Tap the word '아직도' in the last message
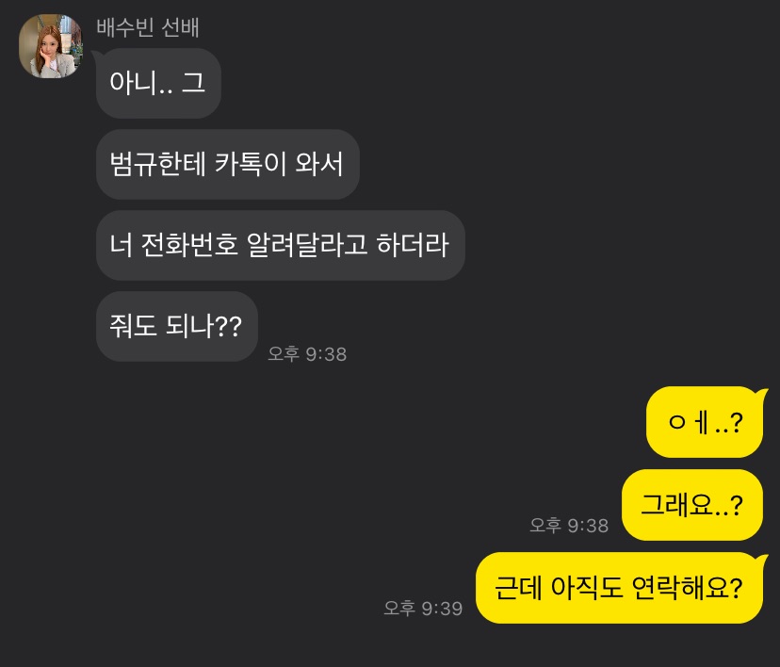 587,588
